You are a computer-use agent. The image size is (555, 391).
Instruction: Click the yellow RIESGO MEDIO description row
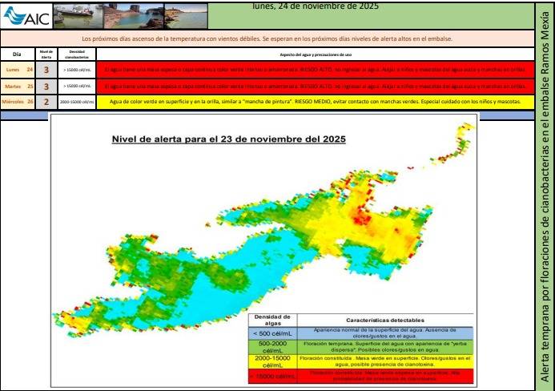tap(315, 102)
